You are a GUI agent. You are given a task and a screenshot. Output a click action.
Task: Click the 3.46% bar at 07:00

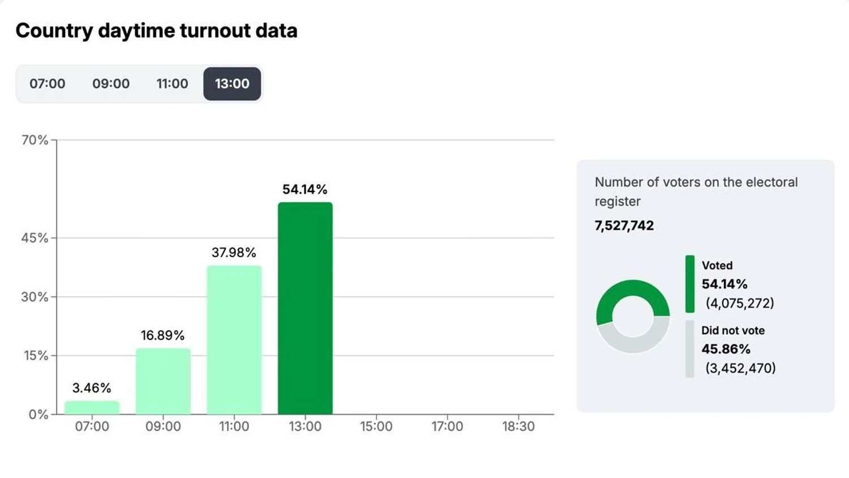click(x=92, y=408)
